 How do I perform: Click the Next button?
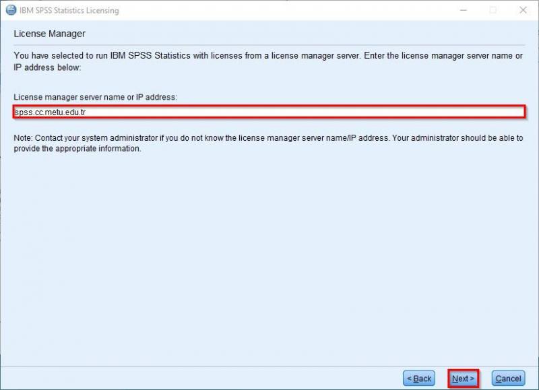(x=463, y=379)
